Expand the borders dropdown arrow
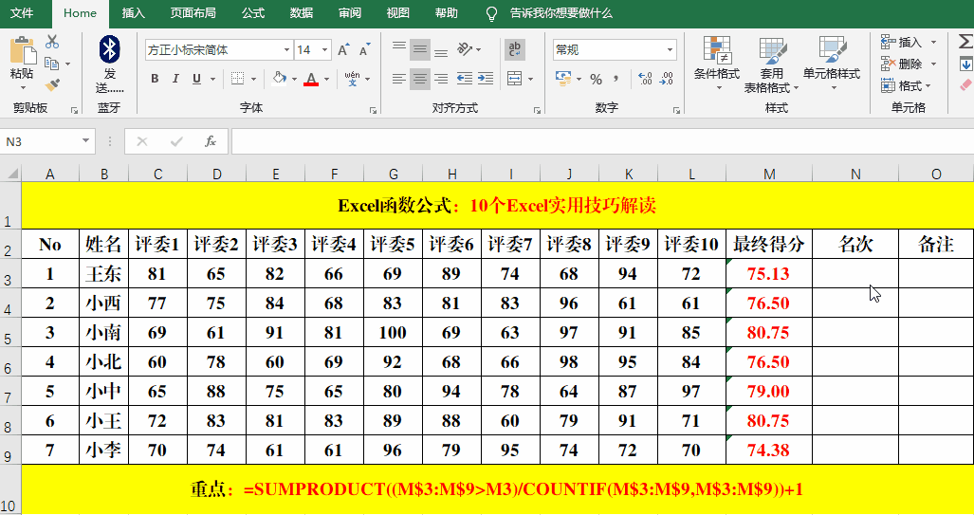This screenshot has height=515, width=974. [x=253, y=80]
